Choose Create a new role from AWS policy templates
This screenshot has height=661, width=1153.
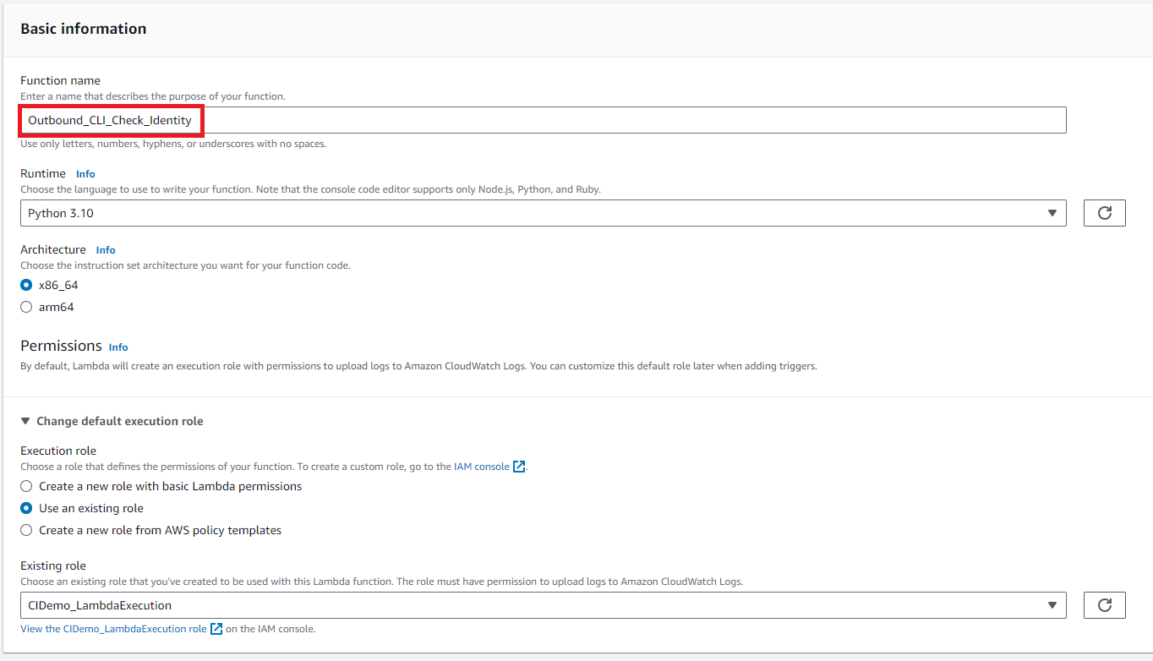[26, 530]
